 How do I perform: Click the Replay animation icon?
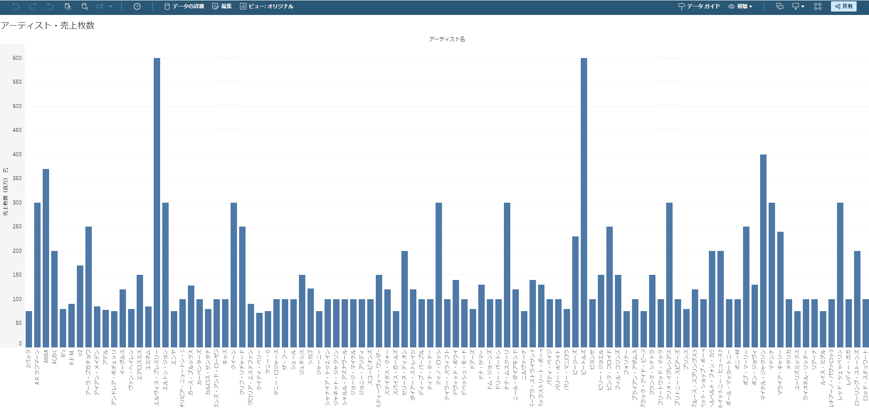click(99, 6)
